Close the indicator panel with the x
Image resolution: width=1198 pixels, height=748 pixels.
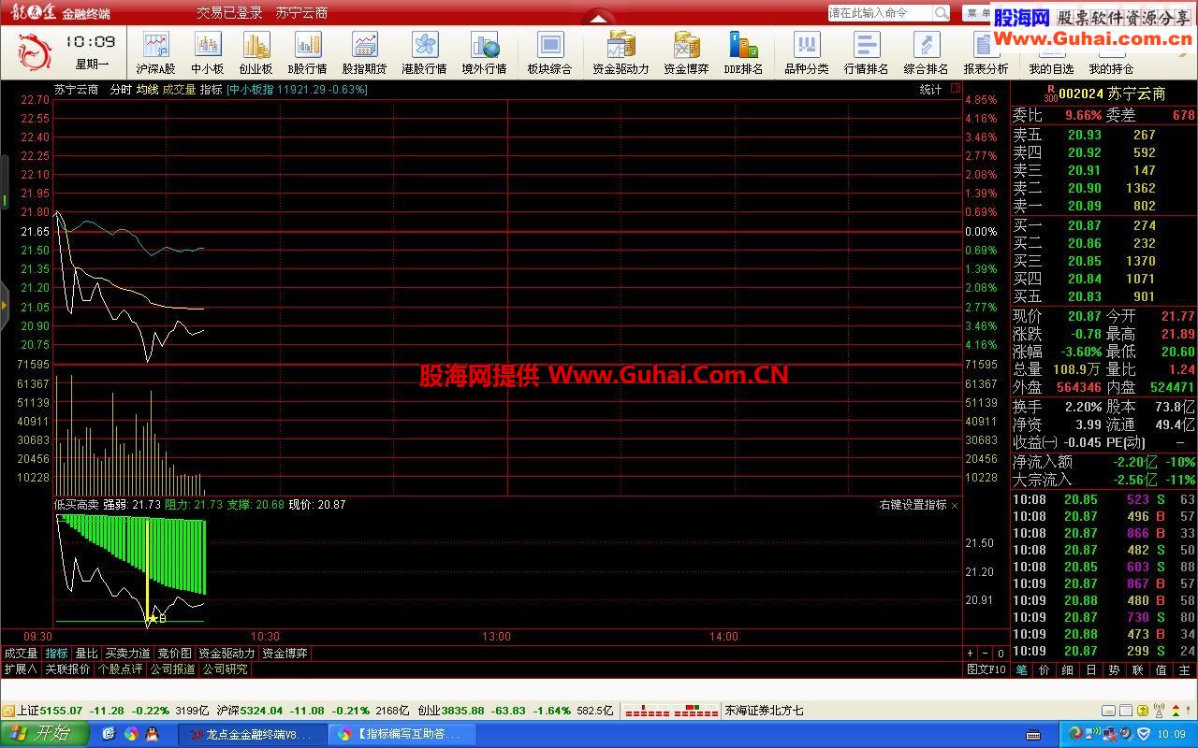coord(955,505)
